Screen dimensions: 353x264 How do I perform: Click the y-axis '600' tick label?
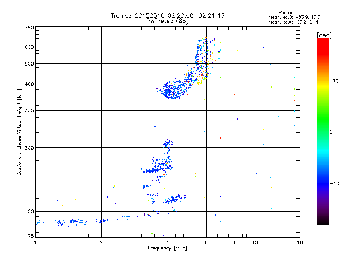pos(29,47)
